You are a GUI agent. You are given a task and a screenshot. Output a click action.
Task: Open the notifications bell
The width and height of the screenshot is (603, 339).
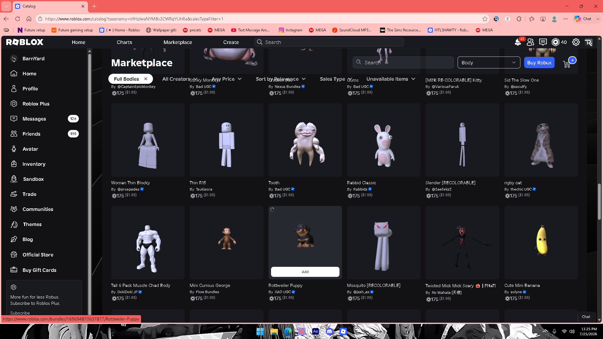(x=518, y=42)
